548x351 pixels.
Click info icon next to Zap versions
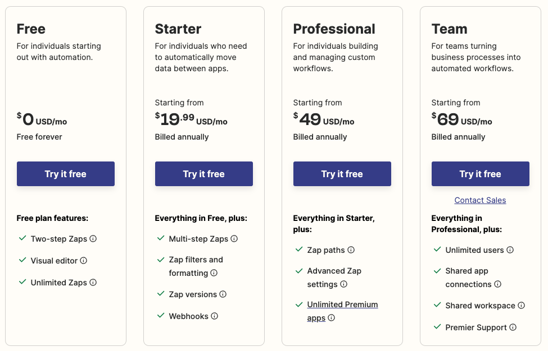coord(223,294)
